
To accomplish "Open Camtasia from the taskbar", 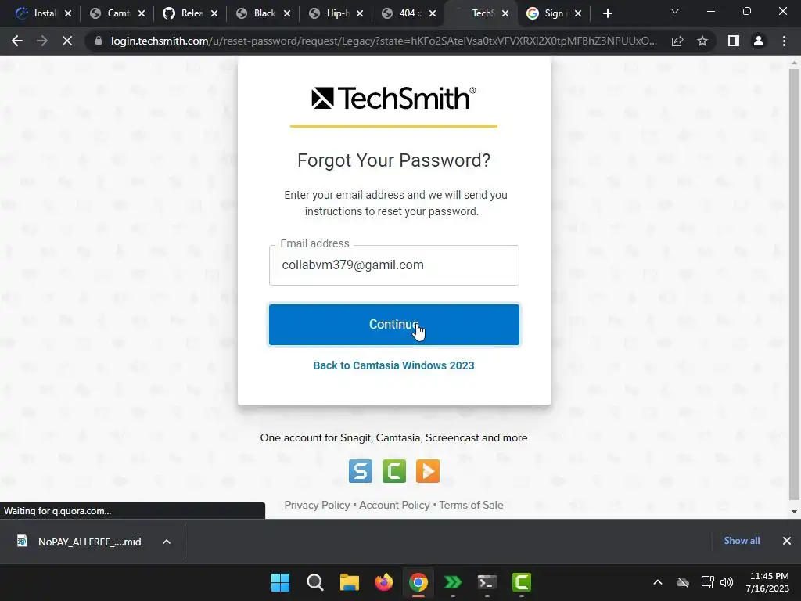I will [522, 582].
